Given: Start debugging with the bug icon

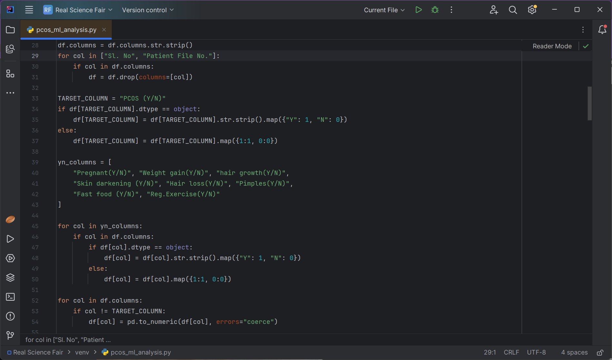Looking at the screenshot, I should pyautogui.click(x=435, y=10).
